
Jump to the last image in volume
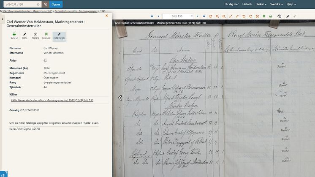pos(203,16)
